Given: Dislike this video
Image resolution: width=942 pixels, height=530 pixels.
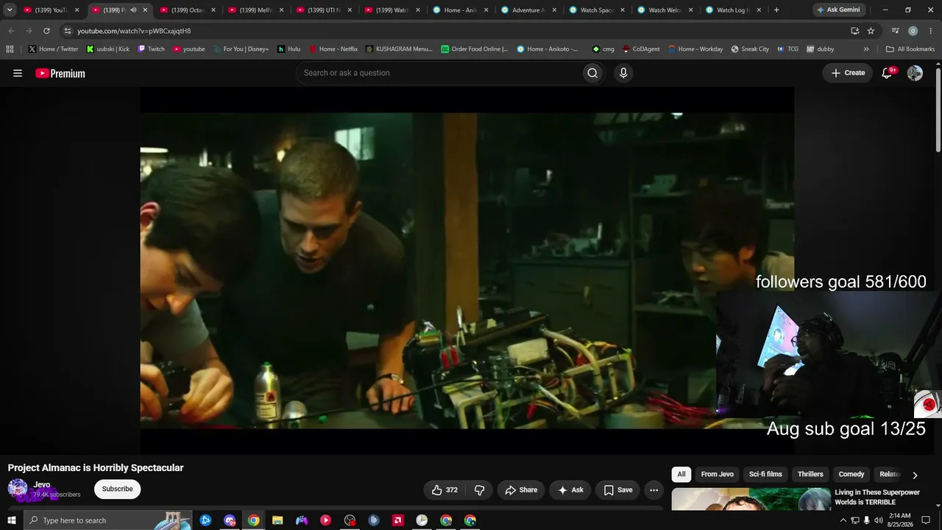Looking at the screenshot, I should [x=480, y=490].
